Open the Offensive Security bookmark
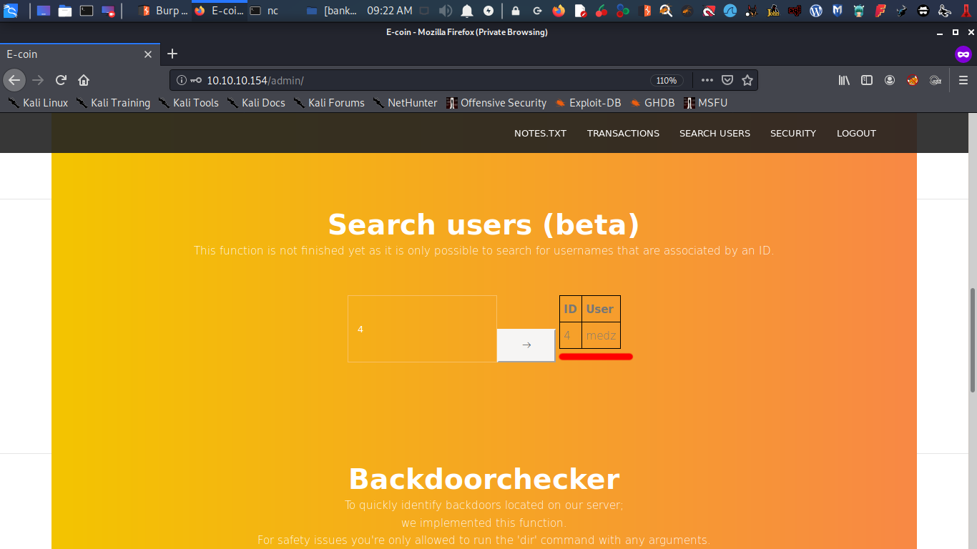Image resolution: width=977 pixels, height=549 pixels. pyautogui.click(x=496, y=103)
